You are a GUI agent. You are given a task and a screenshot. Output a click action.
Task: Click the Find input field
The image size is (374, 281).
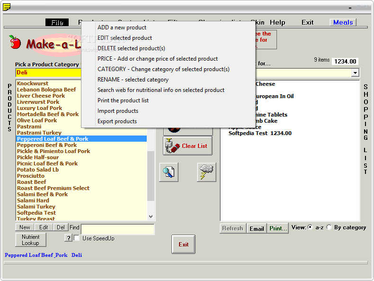117,229
